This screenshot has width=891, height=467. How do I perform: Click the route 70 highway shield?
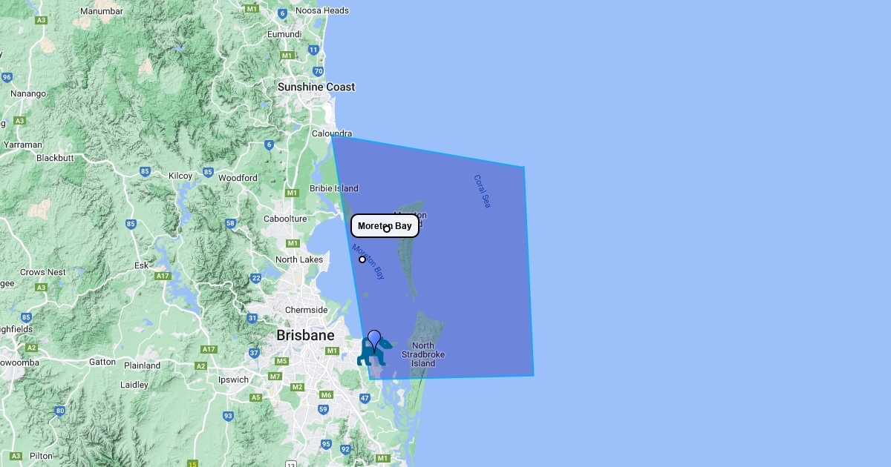click(x=319, y=71)
